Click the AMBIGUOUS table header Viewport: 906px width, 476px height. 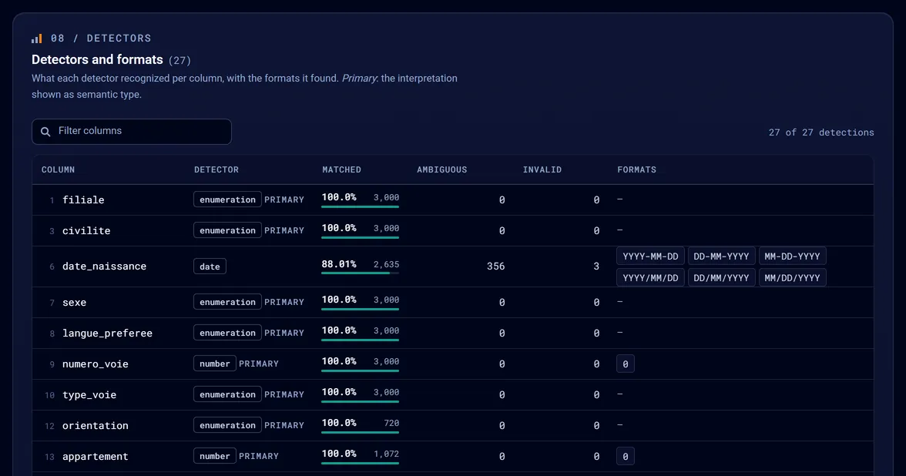click(x=442, y=169)
